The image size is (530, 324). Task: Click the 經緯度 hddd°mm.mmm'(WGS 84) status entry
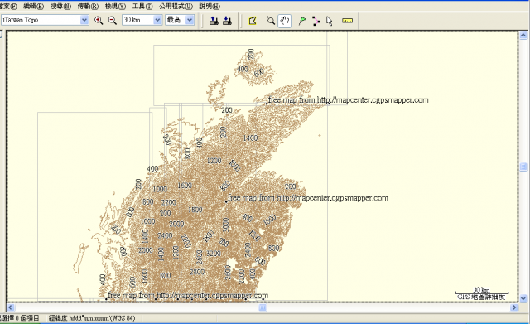click(x=92, y=318)
